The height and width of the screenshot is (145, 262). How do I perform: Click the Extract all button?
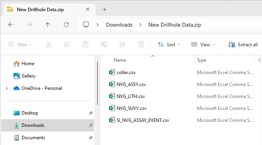(x=243, y=45)
